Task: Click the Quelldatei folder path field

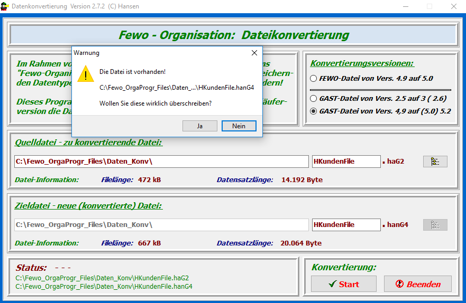Action: coord(161,162)
